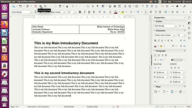Viewport: 192px width, 108px height.
Task: Set Justified alignment in sidebar Paragraph section
Action: click(166, 55)
